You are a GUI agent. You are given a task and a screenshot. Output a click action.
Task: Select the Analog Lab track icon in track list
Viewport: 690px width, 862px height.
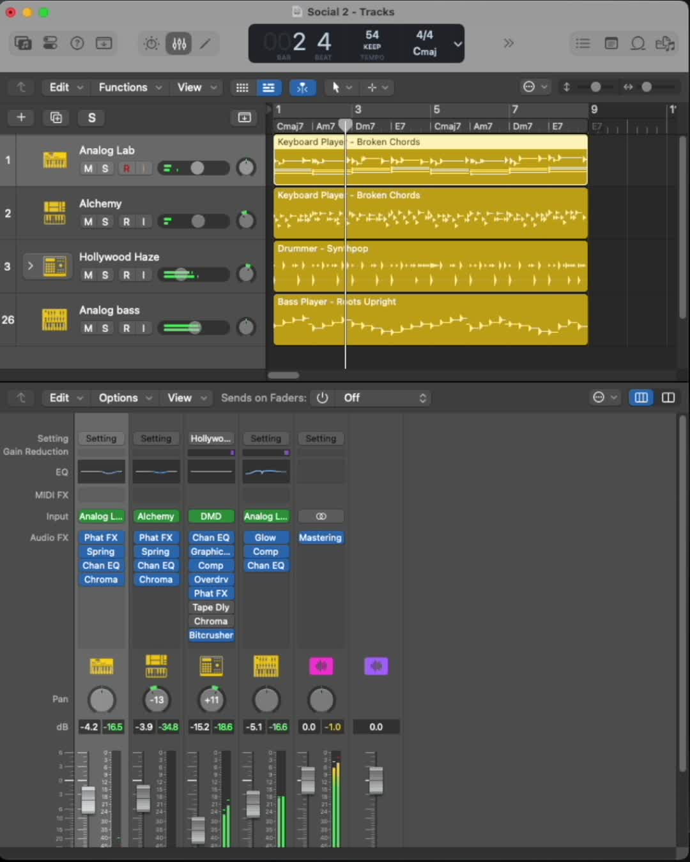[54, 160]
